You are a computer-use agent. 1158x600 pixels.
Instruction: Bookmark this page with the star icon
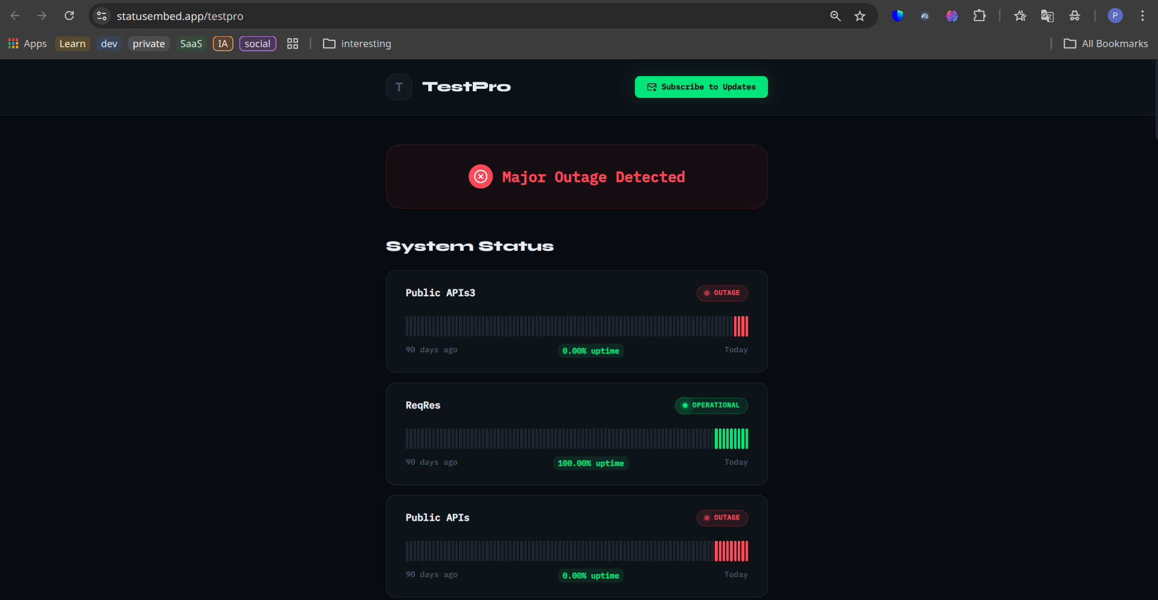860,16
